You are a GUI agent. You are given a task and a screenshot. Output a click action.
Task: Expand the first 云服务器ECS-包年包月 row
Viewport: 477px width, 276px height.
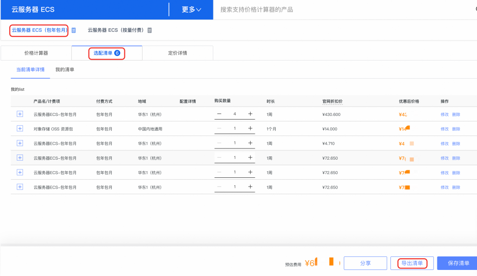(20, 114)
